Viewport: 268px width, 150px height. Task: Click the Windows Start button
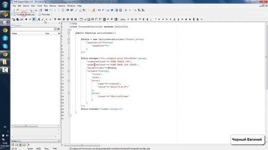[x=5, y=5]
